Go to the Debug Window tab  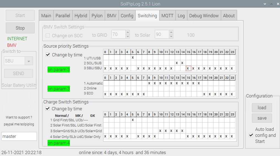tap(204, 16)
